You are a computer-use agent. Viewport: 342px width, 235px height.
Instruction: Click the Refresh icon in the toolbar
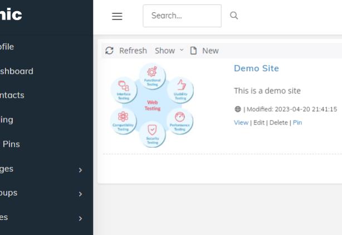(x=109, y=51)
